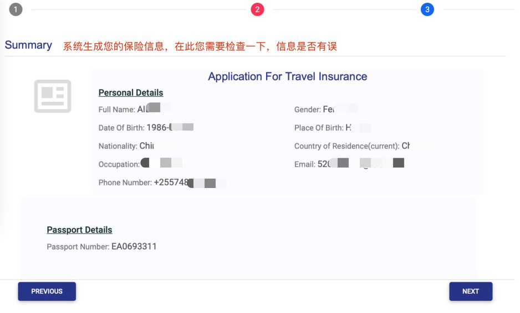
Task: Click the Phone Number value
Action: tap(190, 182)
